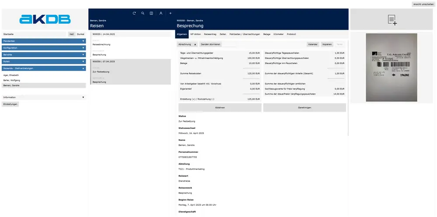The image size is (437, 217).
Task: Expand the Mandanten section
Action: click(x=44, y=41)
